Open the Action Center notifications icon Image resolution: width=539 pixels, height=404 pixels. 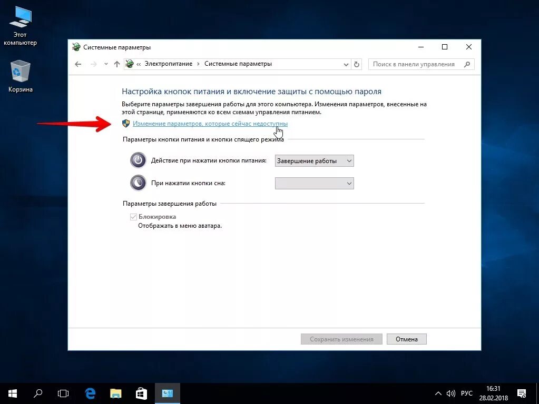522,393
